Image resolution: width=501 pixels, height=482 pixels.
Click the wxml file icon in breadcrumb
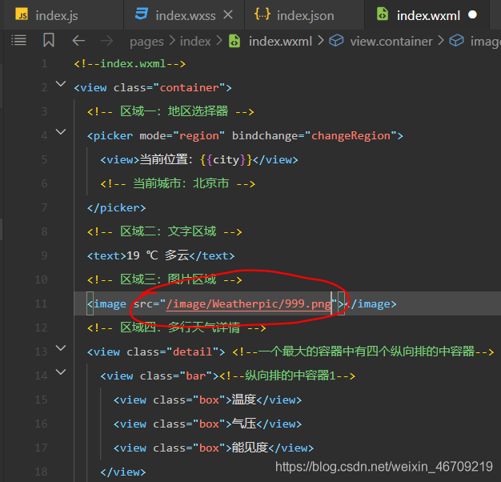pyautogui.click(x=234, y=41)
